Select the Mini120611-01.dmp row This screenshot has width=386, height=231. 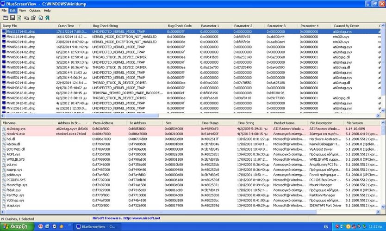[x=190, y=108]
